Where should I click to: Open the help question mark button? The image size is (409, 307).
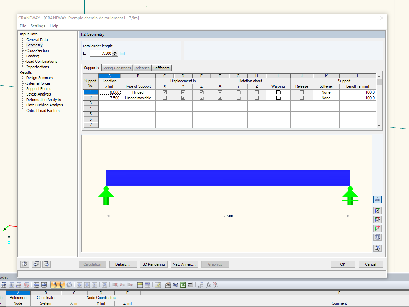pos(25,264)
